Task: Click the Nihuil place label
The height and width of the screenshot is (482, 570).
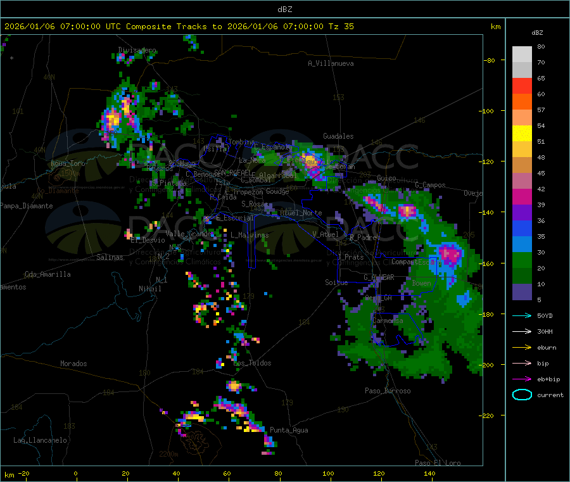Action: [149, 289]
